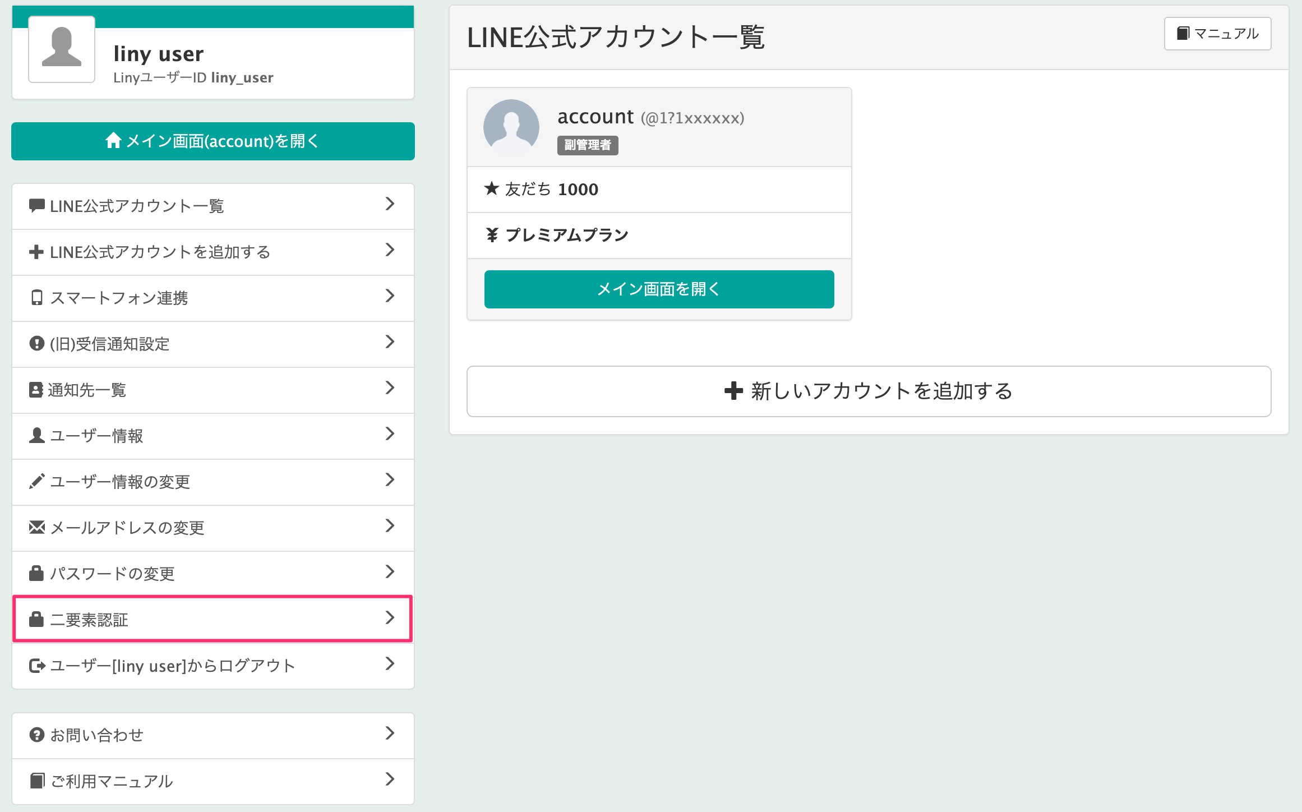Click the logout icon for ユーザーログアウト
The width and height of the screenshot is (1302, 812).
pyautogui.click(x=37, y=666)
